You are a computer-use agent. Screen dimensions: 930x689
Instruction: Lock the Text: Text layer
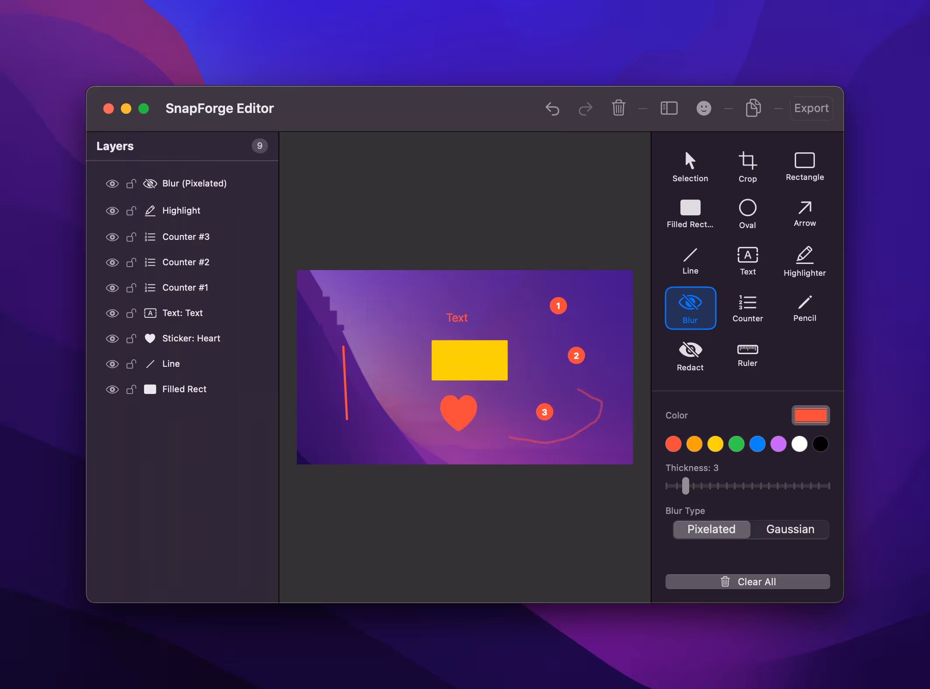click(131, 313)
